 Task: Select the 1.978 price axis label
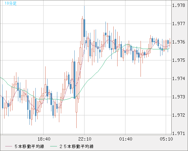point(179,5)
